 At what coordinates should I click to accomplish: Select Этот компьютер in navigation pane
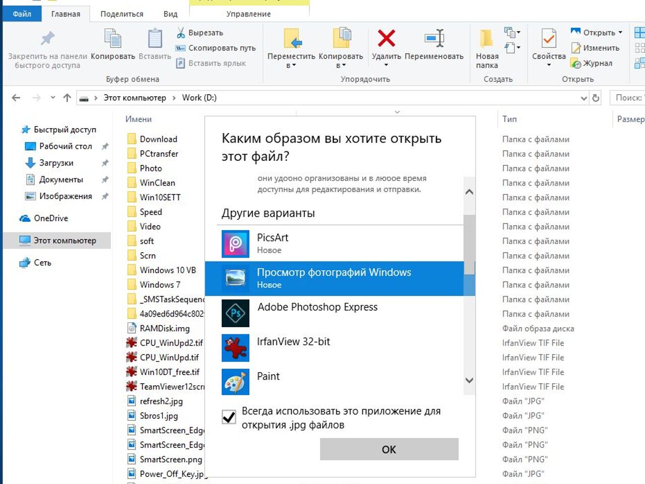click(57, 240)
